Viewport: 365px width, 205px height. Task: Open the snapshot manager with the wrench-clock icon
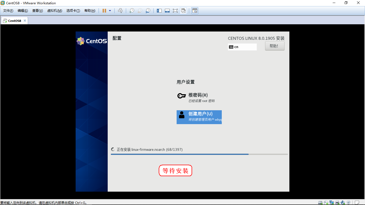(148, 11)
